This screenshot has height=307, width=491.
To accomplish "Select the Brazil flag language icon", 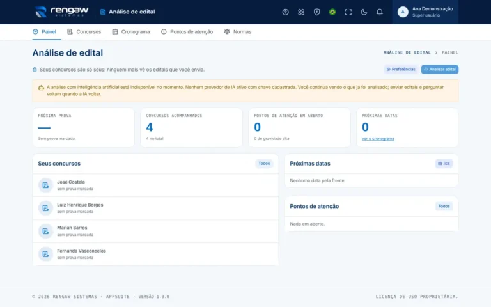I will pyautogui.click(x=332, y=12).
